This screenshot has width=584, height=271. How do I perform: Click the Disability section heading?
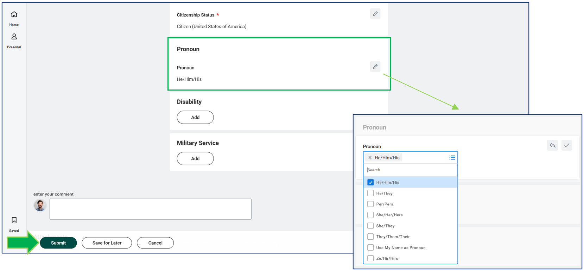[x=189, y=102]
